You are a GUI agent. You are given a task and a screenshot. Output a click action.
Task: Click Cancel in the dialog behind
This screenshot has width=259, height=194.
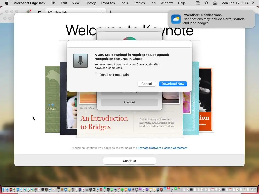click(129, 102)
